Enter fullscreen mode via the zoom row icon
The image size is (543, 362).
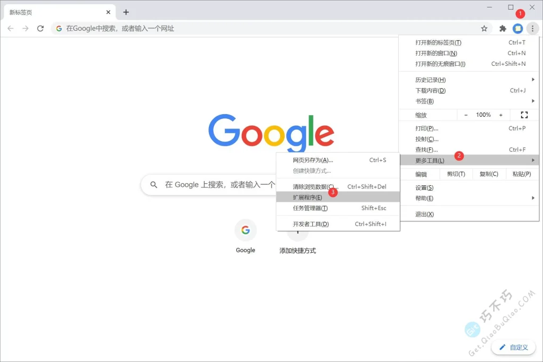click(x=524, y=115)
